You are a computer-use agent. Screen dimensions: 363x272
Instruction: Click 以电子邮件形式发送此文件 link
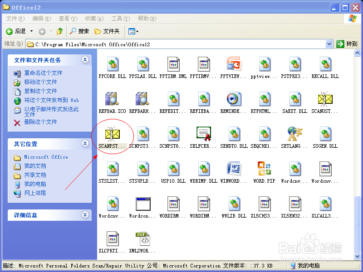click(x=51, y=112)
